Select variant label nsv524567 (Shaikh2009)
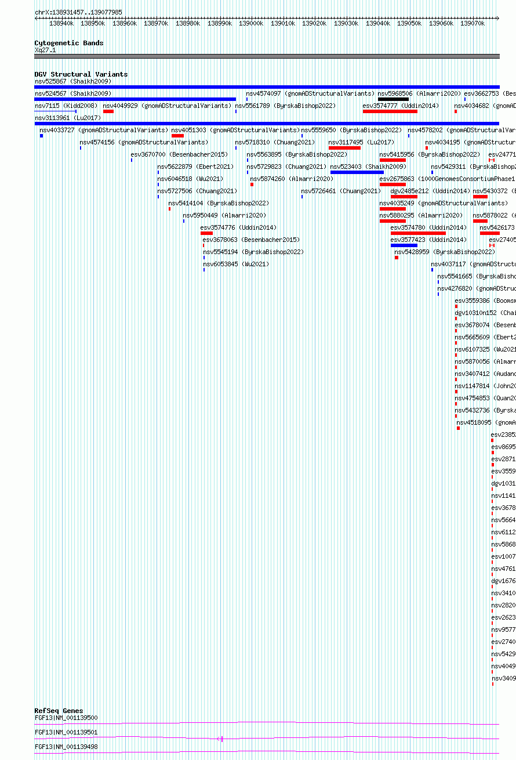Image resolution: width=516 pixels, height=760 pixels. [x=73, y=93]
